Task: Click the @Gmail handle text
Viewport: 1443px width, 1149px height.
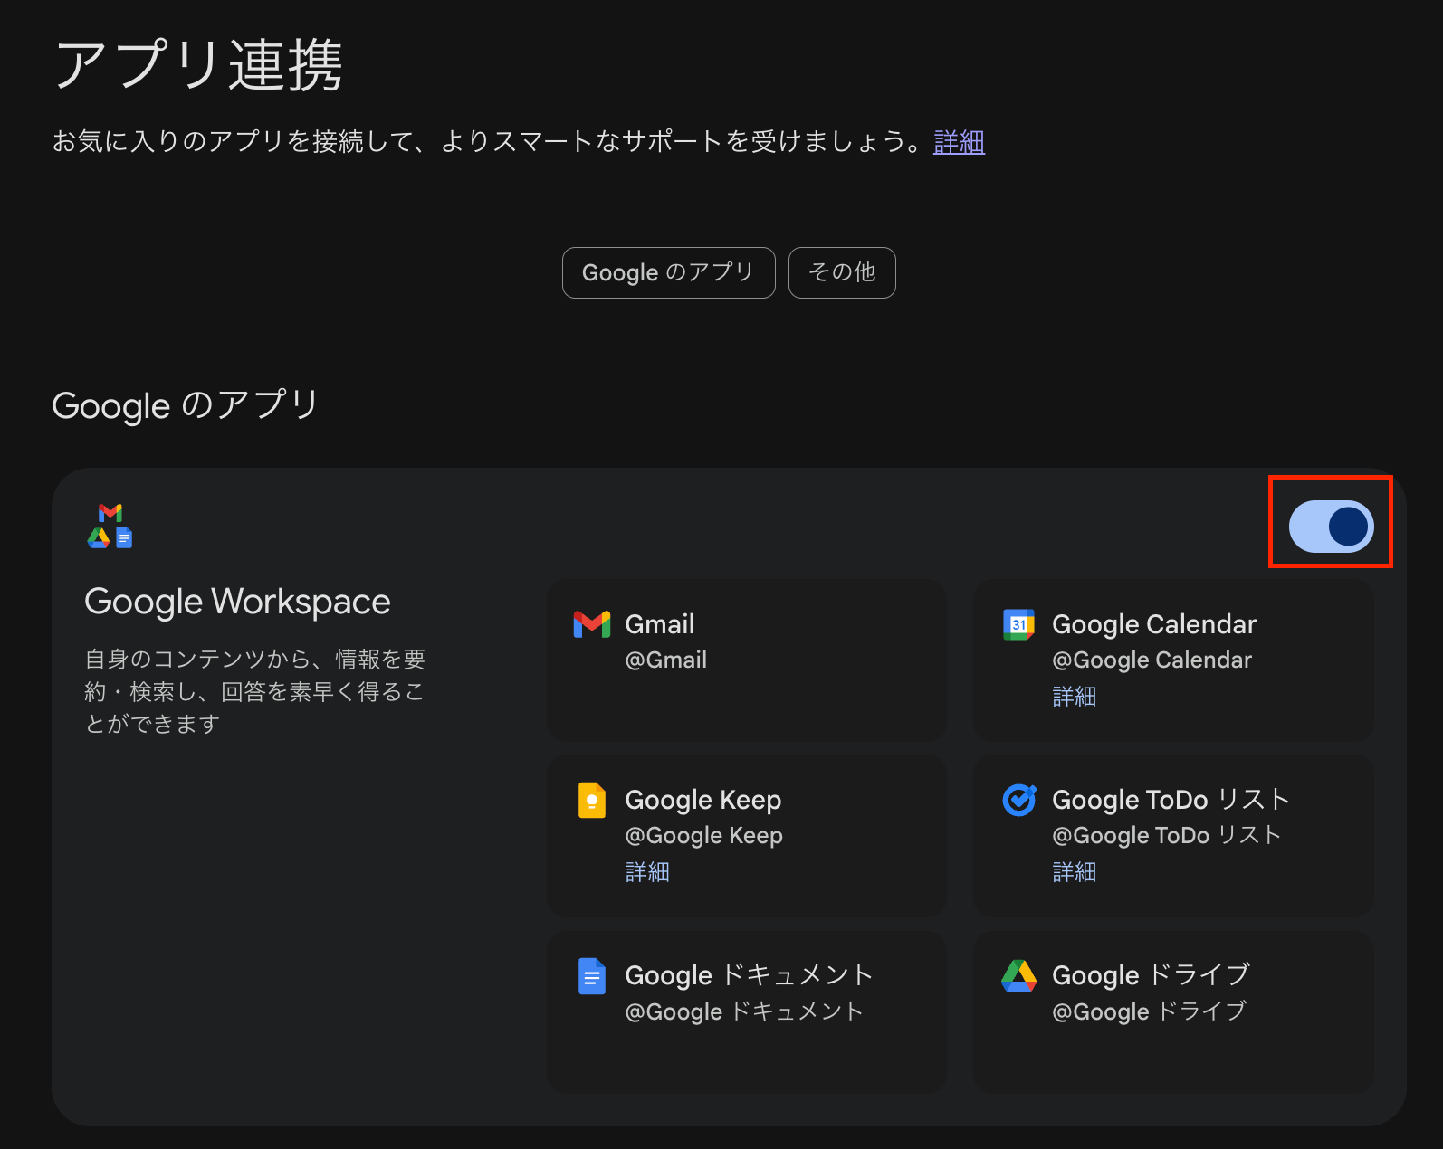Action: [x=666, y=660]
